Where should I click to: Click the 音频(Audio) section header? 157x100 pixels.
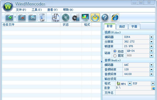tap(129, 60)
